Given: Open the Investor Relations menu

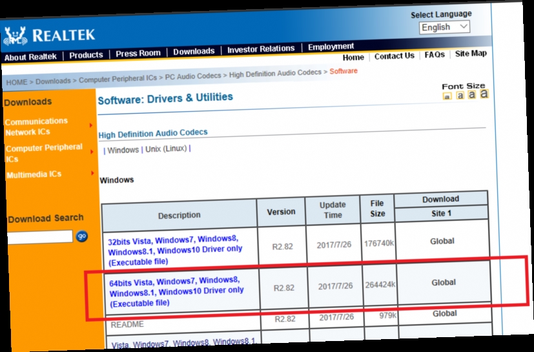Looking at the screenshot, I should pos(261,49).
